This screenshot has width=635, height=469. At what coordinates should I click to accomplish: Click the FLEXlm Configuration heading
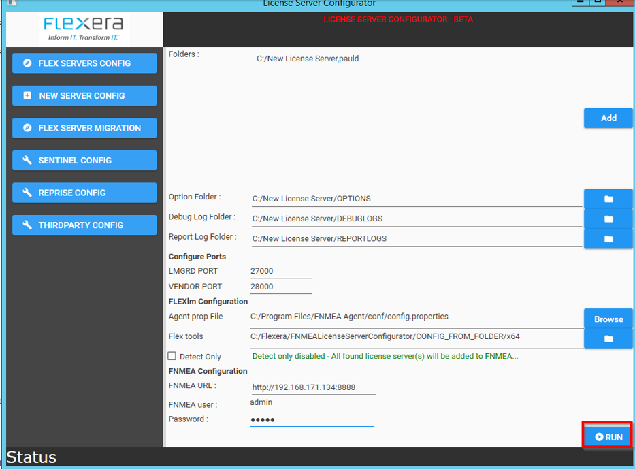click(208, 302)
